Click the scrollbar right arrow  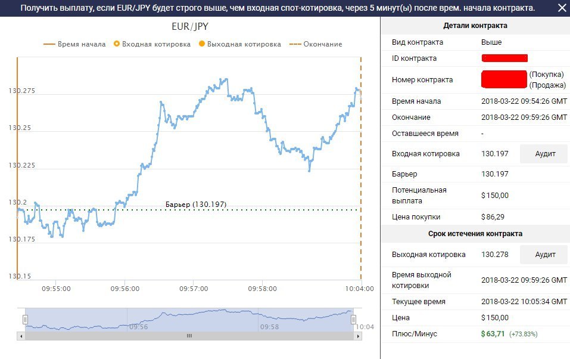pos(357,336)
